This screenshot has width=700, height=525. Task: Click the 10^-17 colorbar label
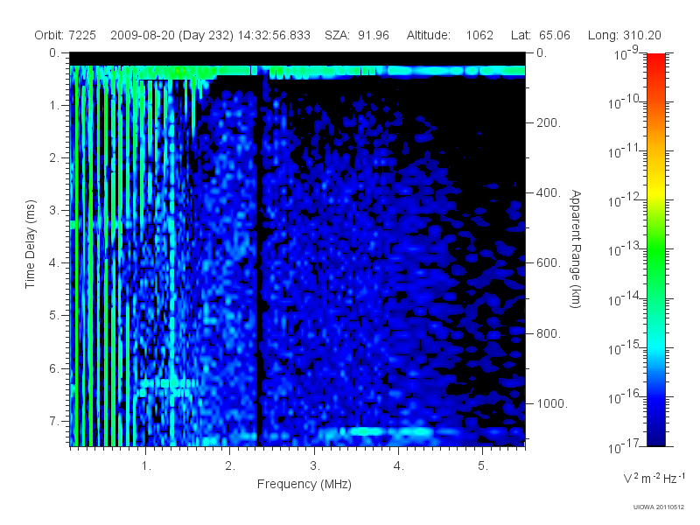coord(624,446)
